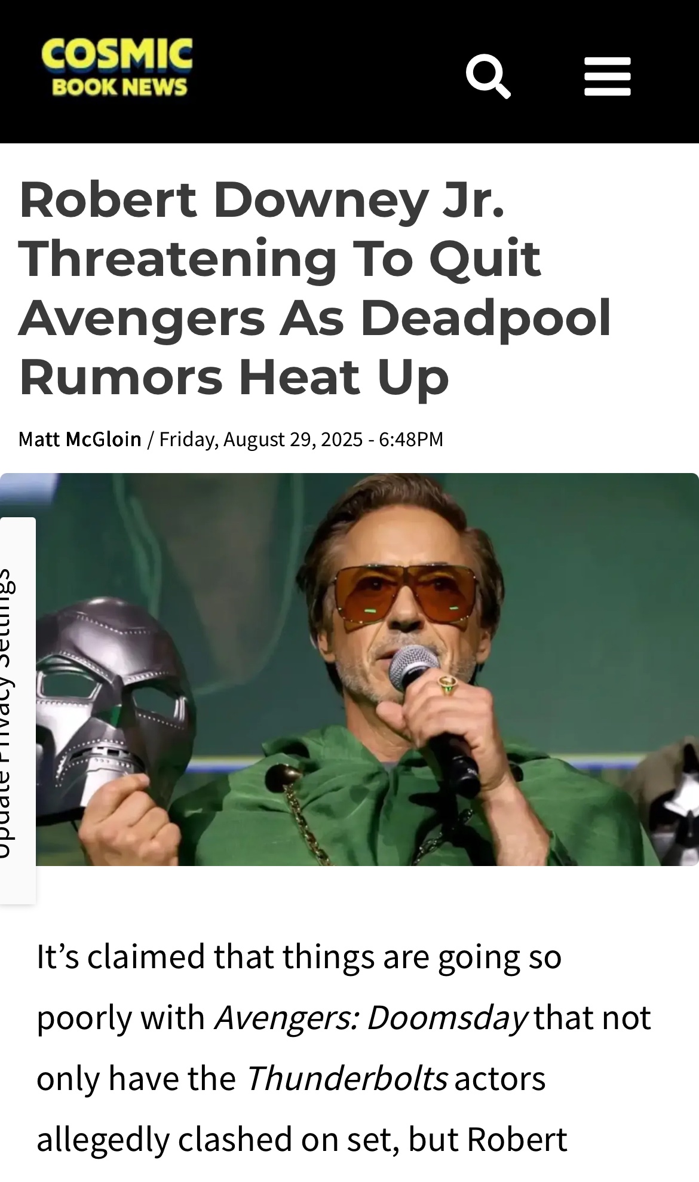The image size is (699, 1182).
Task: Visit Matt McGloin author page link
Action: pos(80,439)
